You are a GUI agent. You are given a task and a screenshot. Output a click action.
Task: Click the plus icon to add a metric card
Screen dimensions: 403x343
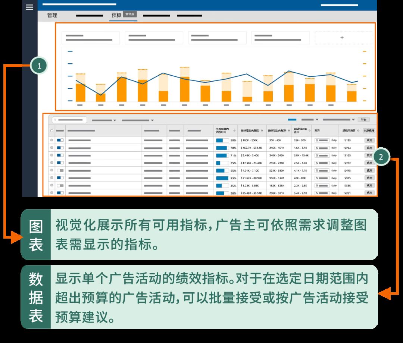point(342,38)
